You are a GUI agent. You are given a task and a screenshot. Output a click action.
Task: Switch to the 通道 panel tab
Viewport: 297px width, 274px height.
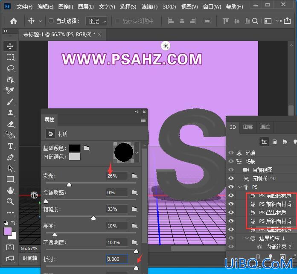(265, 127)
